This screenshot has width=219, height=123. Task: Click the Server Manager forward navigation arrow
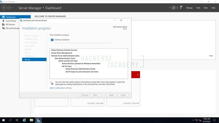pos(9,8)
